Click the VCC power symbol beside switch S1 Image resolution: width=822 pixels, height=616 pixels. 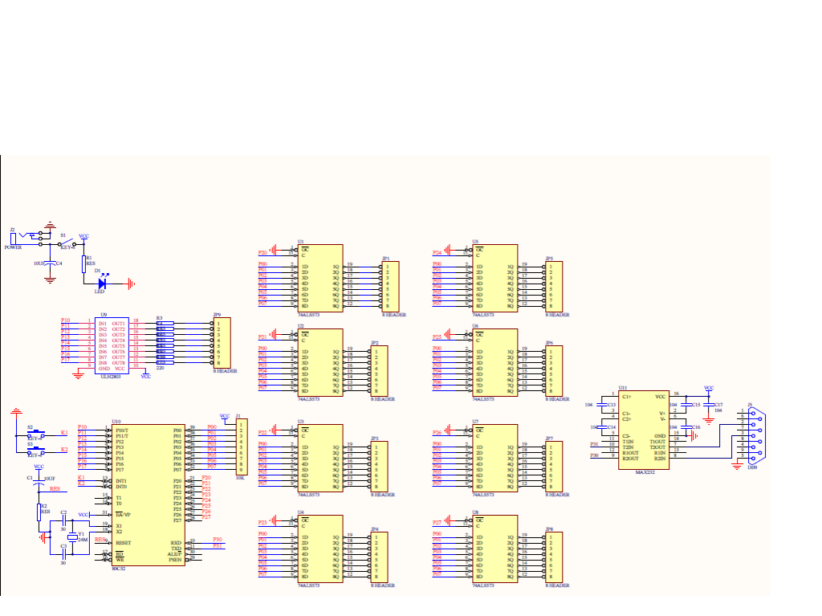pyautogui.click(x=83, y=237)
